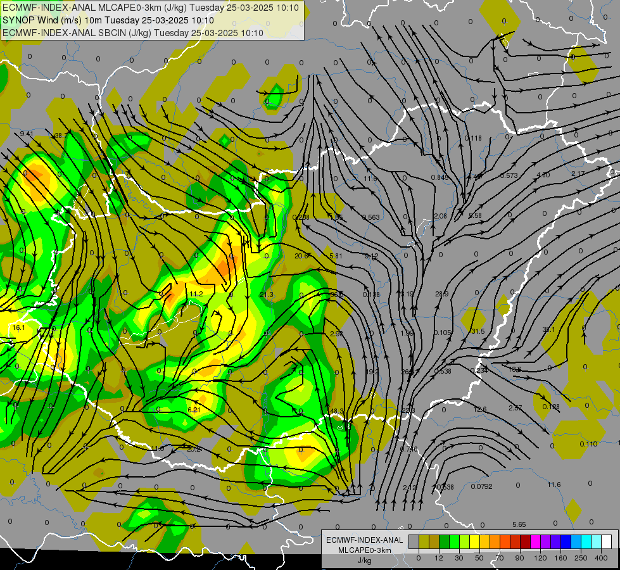Select the lime-yellow legend swatch

click(x=465, y=541)
